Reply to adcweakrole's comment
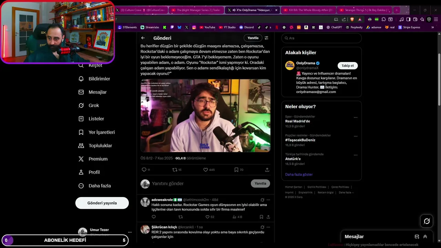The height and width of the screenshot is (248, 441). [x=154, y=217]
